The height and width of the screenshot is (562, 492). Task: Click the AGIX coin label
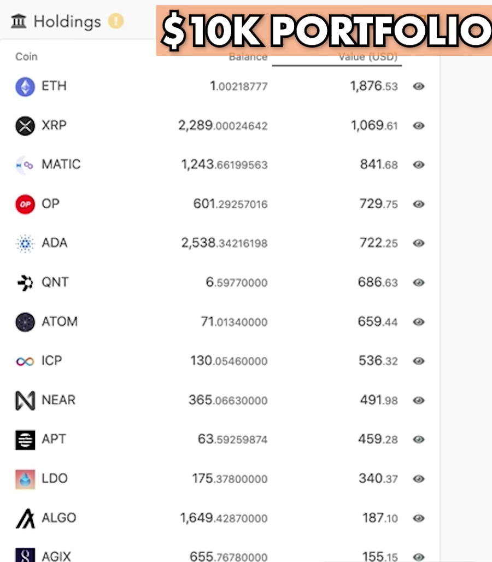(56, 557)
